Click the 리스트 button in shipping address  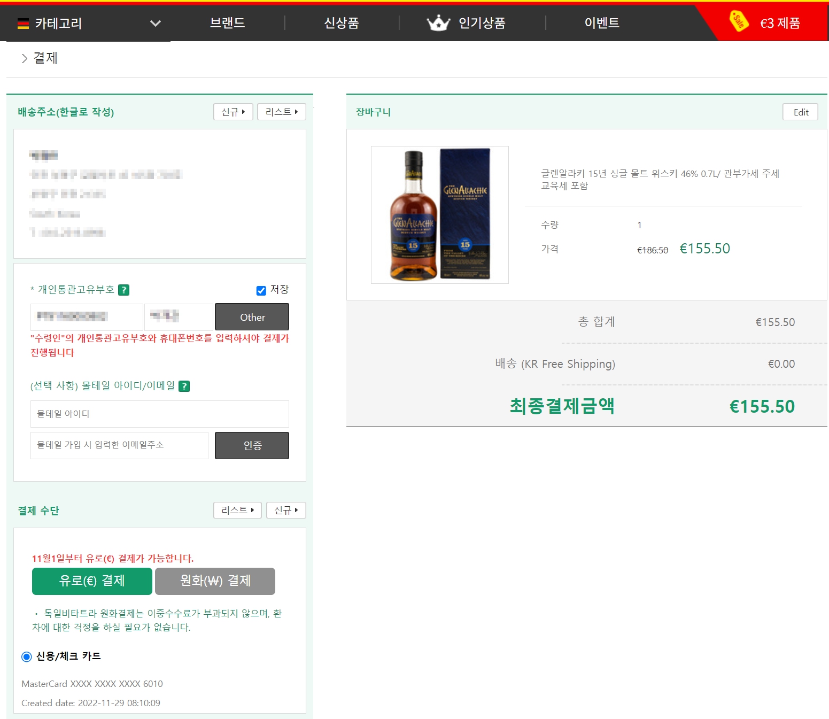[x=282, y=112]
